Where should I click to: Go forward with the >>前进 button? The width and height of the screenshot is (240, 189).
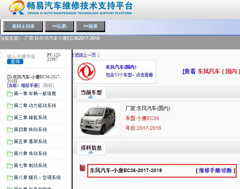pos(90,26)
